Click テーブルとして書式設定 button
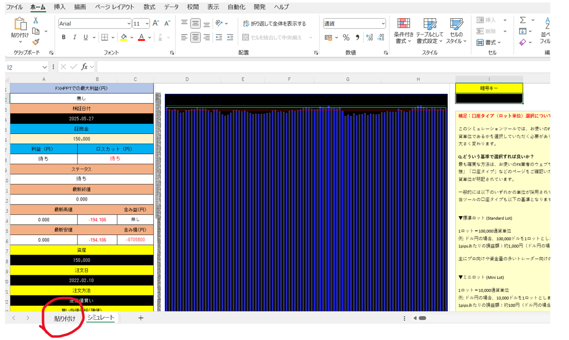569x340 pixels. (429, 31)
